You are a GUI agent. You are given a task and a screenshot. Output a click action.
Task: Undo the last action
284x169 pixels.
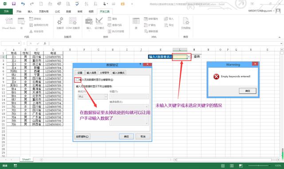[23, 4]
